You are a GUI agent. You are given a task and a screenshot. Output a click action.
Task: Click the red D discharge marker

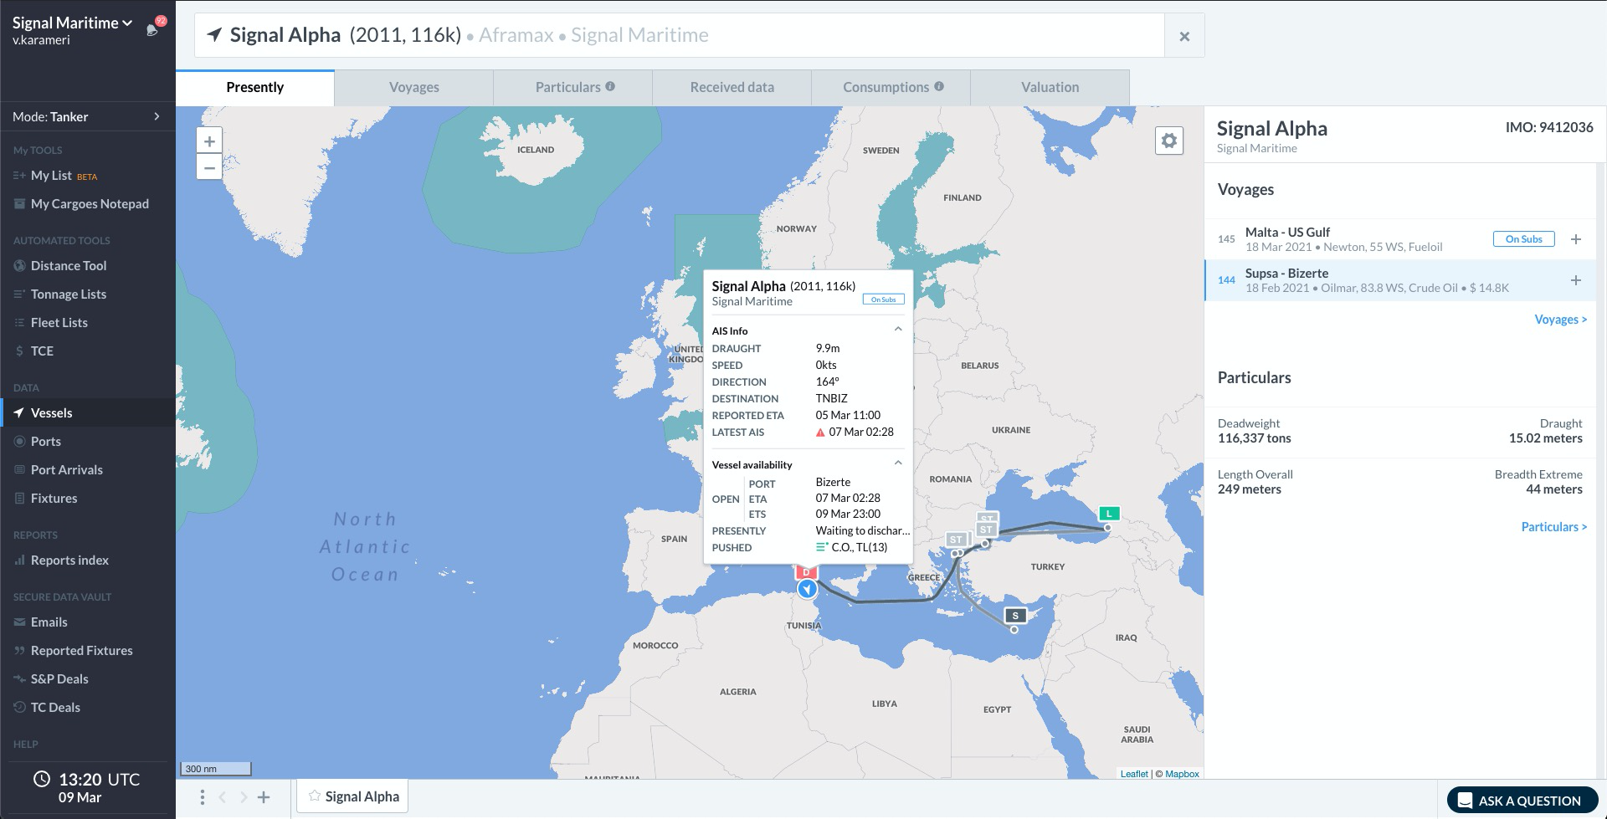(806, 573)
